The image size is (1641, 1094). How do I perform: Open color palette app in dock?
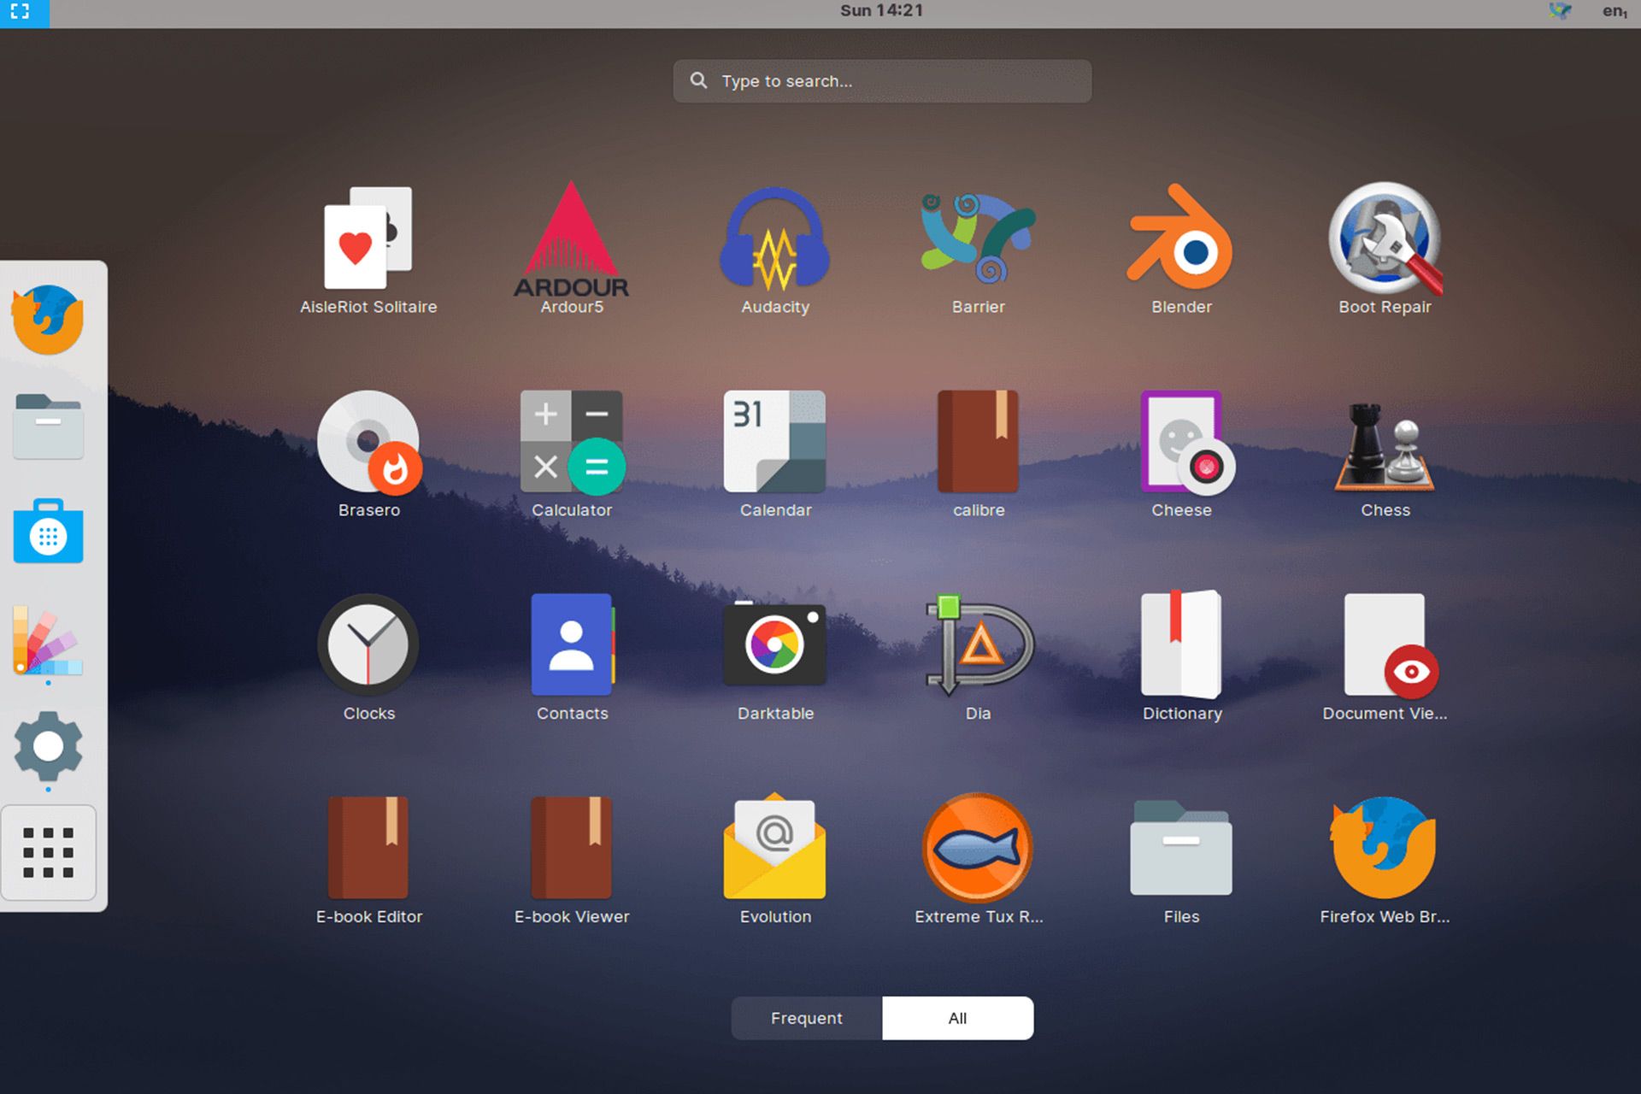(48, 640)
